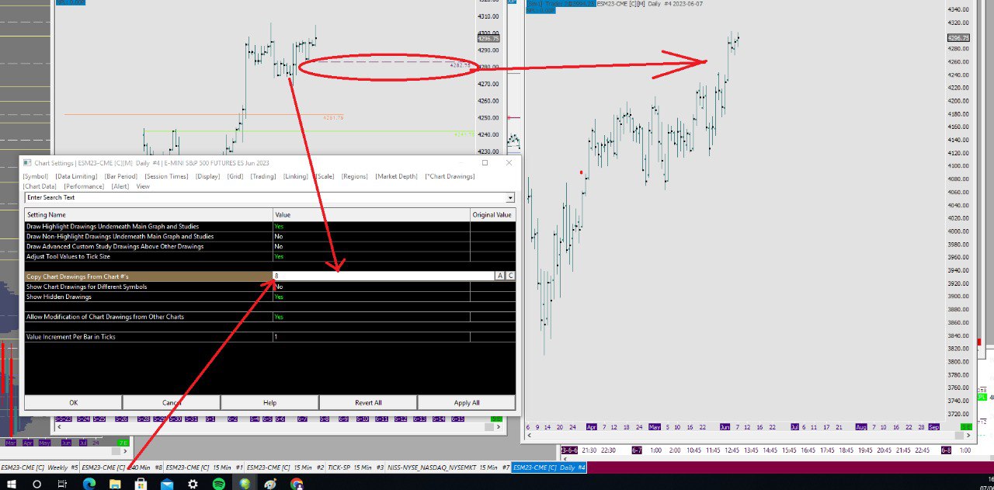
Task: Open the View menu in Chart Settings
Action: coord(143,186)
